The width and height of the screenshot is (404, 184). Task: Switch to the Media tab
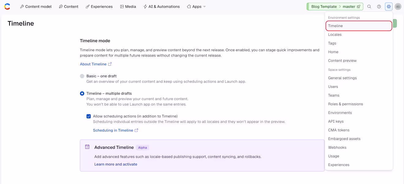(x=128, y=6)
